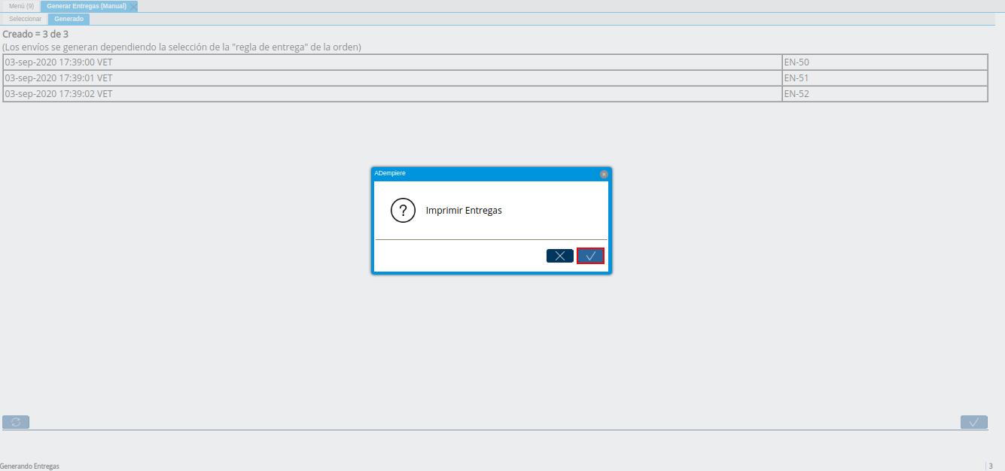
Task: Click the question mark icon in dialog
Action: [x=404, y=210]
